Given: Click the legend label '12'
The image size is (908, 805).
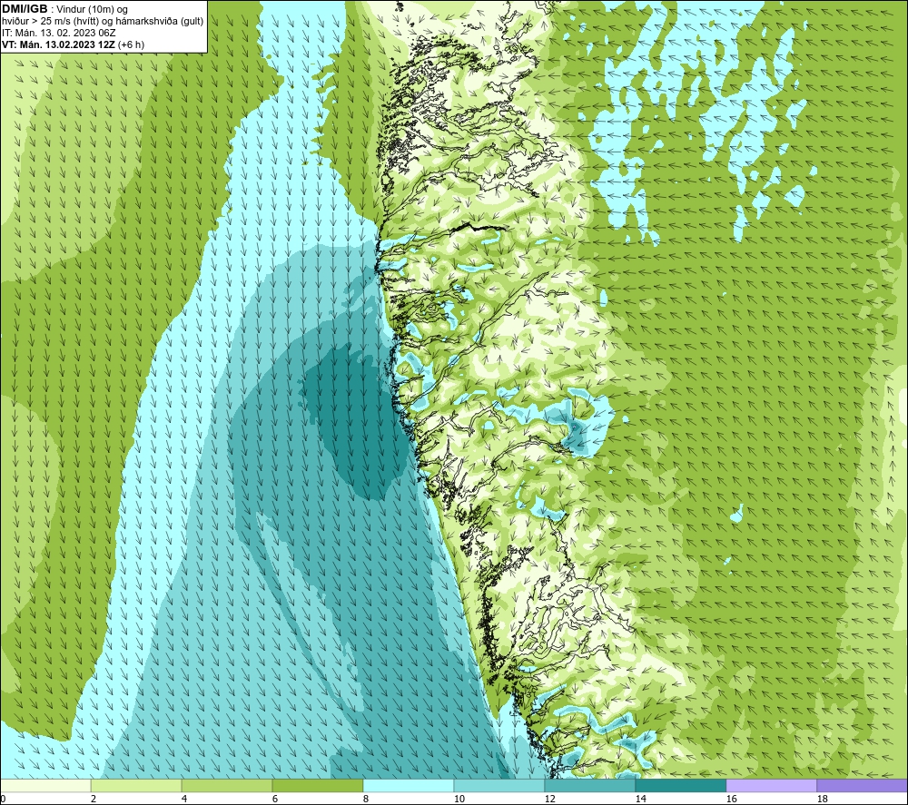Looking at the screenshot, I should [550, 800].
